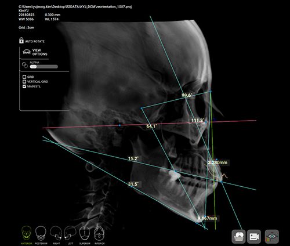Toggle the Auto Rotate lock icon
This screenshot has width=290, height=246.
(x=21, y=41)
